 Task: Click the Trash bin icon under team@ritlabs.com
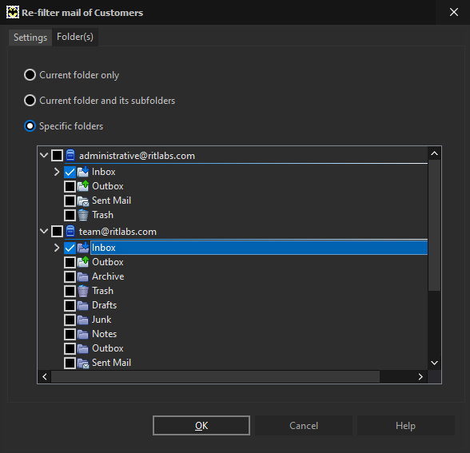tap(83, 291)
